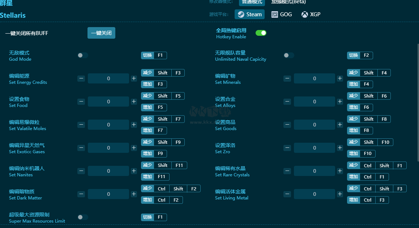Disable the Hotkey Enable toggle
This screenshot has height=228, width=419.
pyautogui.click(x=261, y=33)
